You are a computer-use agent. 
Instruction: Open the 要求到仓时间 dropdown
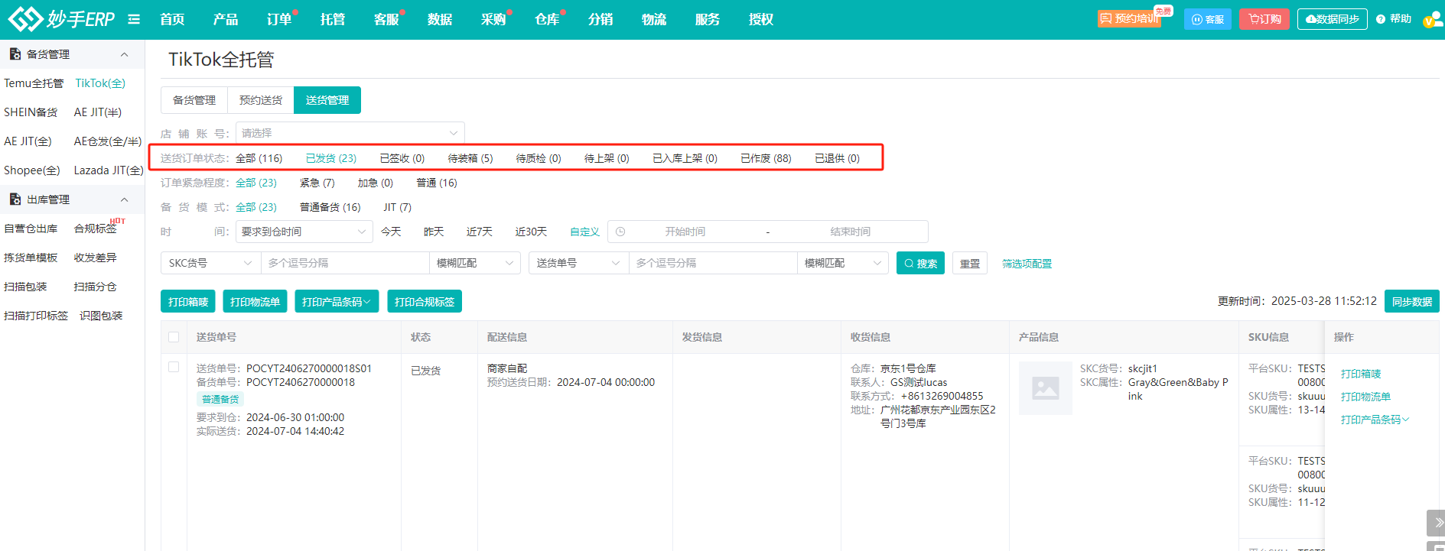(x=304, y=232)
